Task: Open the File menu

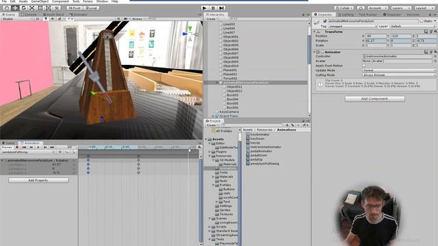Action: tap(4, 1)
